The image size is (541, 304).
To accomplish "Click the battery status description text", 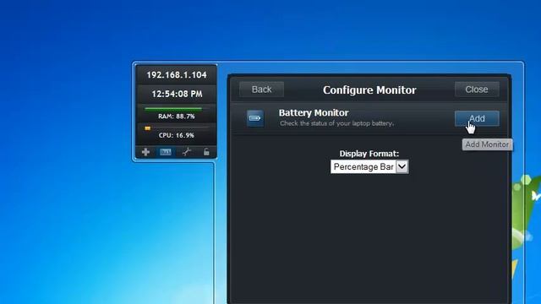I will coord(336,123).
